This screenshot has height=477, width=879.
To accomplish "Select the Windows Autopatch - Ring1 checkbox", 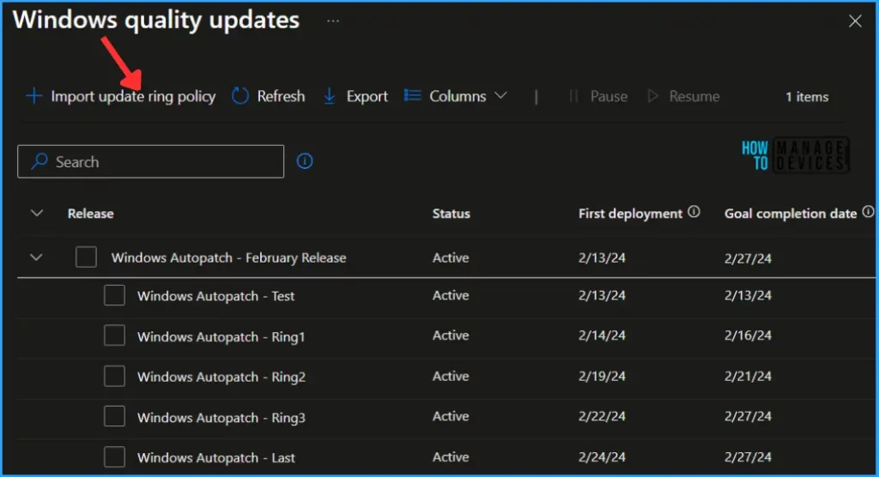I will tap(114, 335).
